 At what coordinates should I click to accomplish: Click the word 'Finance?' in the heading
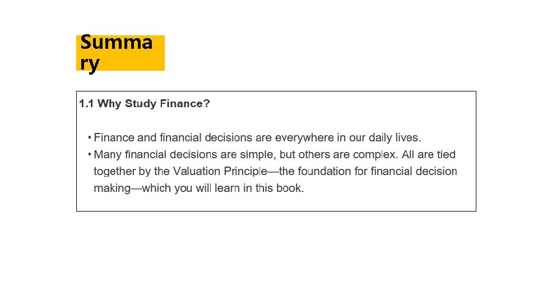tap(184, 104)
